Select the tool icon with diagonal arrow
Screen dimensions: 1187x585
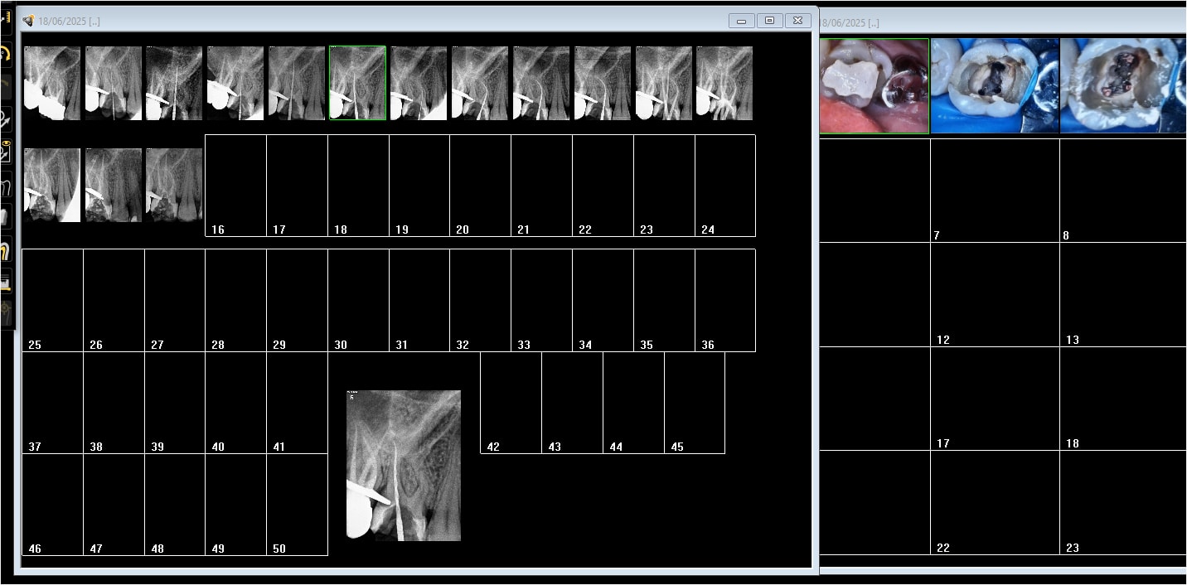(6, 120)
